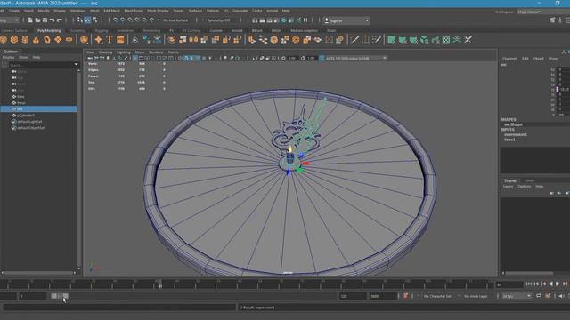This screenshot has height=320, width=570.
Task: Click the Multi-Cut tool shelf icon
Action: point(354,39)
